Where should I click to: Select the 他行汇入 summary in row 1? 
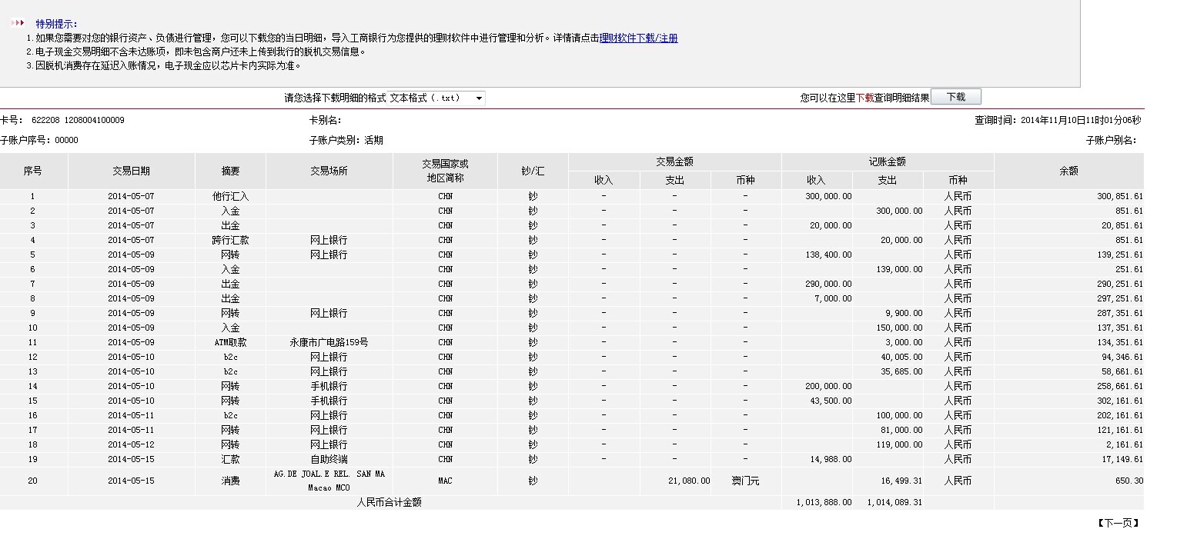[230, 197]
